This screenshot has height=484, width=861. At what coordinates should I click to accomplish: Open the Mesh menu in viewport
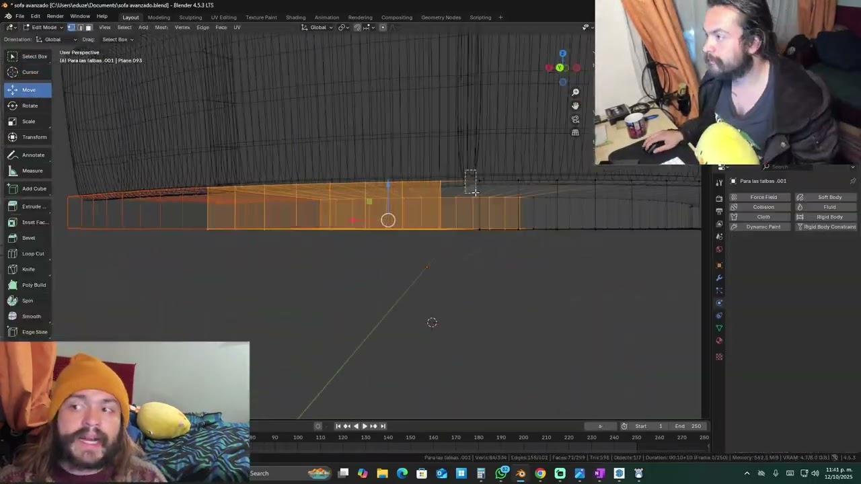tap(161, 28)
